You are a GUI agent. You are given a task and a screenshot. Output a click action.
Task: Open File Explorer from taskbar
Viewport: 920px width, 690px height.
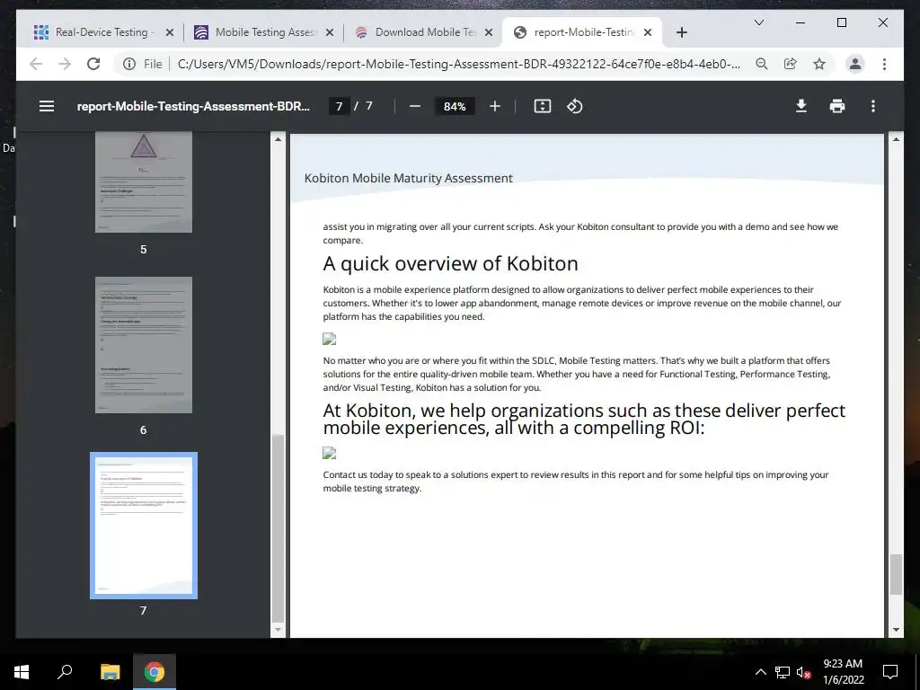pos(110,672)
